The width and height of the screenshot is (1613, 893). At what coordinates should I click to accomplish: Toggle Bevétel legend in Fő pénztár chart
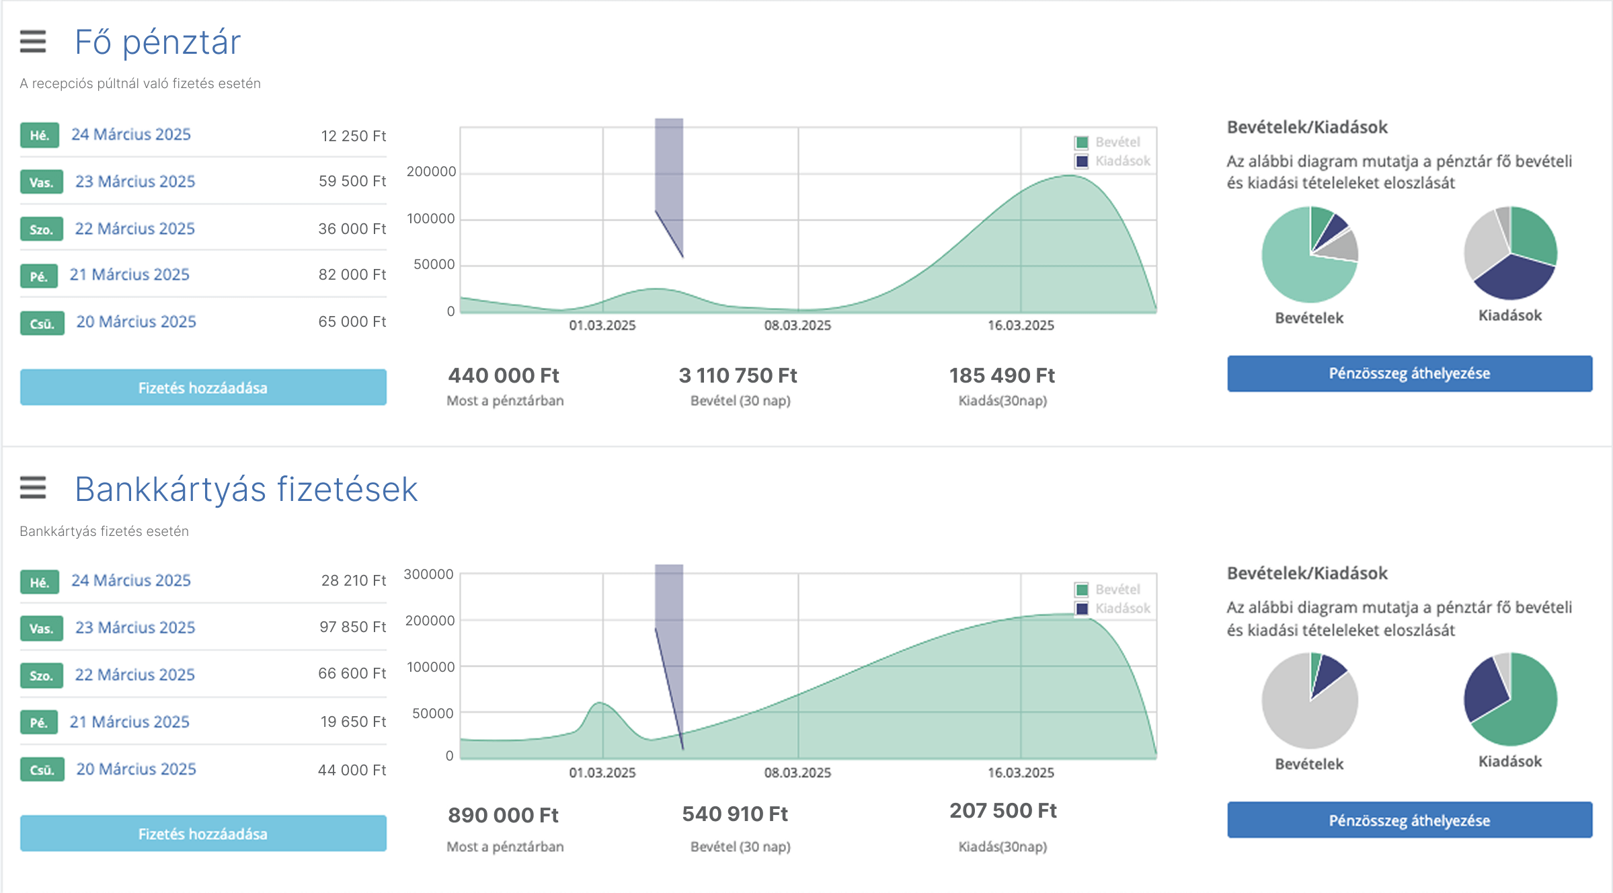click(1117, 143)
